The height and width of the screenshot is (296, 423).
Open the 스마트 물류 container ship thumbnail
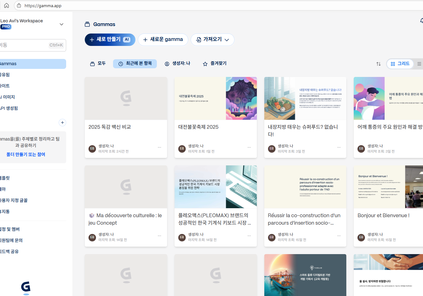[x=305, y=275]
